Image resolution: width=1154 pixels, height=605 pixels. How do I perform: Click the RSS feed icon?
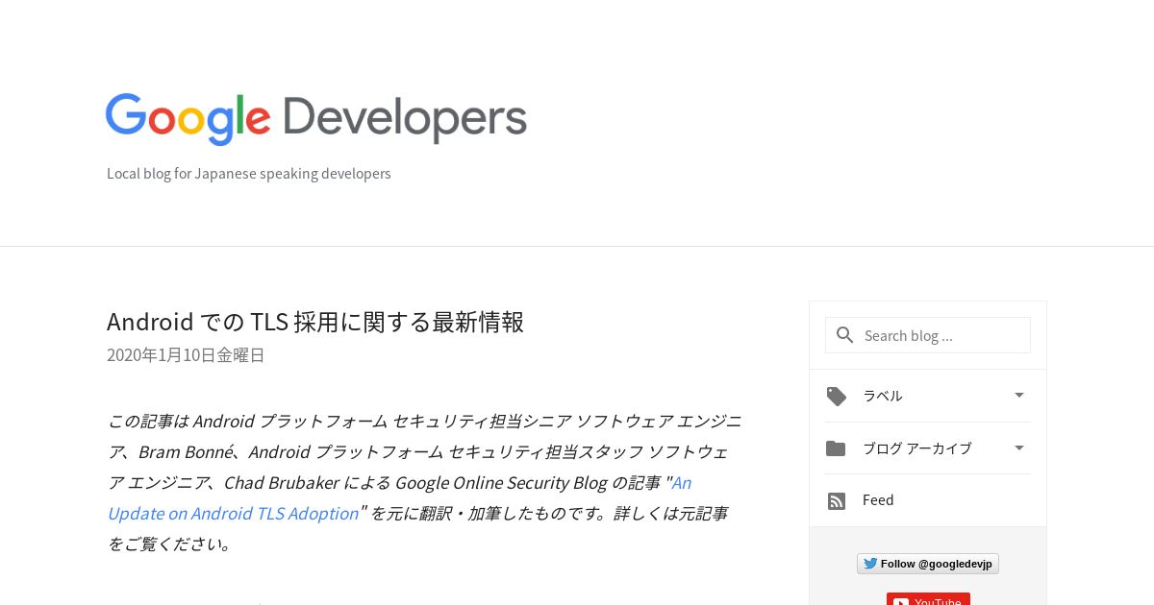pyautogui.click(x=837, y=501)
